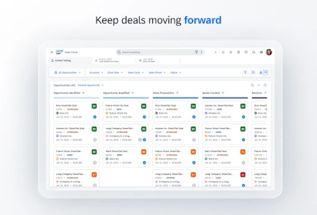This screenshot has height=215, width=317.
Task: Click the notifications bell icon
Action: [x=223, y=52]
